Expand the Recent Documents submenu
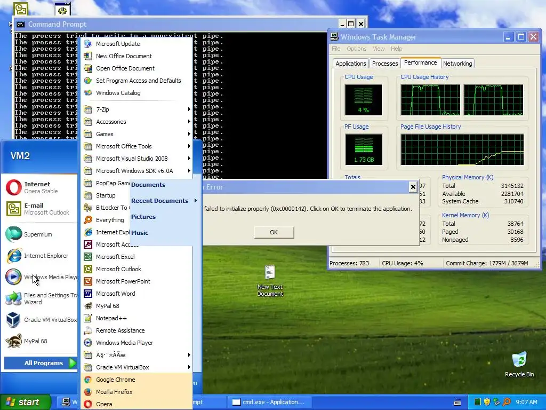This screenshot has height=410, width=546. [x=164, y=201]
